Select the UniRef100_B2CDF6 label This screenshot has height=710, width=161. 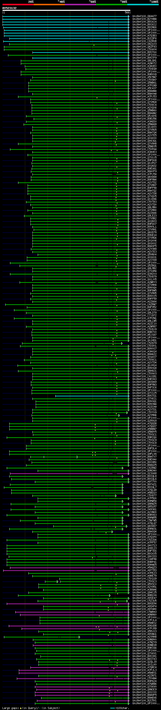click(x=144, y=38)
